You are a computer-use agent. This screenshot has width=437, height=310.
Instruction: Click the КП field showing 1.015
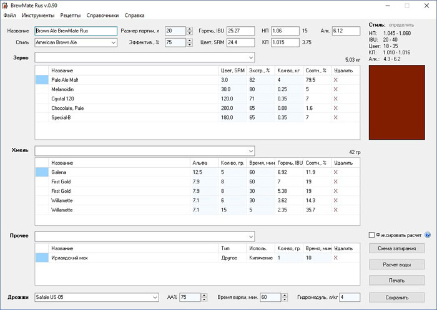285,42
